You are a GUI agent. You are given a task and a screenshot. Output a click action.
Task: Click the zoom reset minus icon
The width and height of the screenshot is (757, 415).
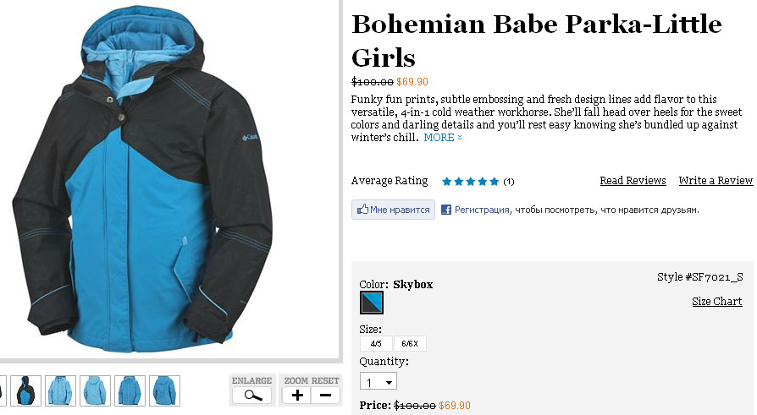pyautogui.click(x=325, y=395)
